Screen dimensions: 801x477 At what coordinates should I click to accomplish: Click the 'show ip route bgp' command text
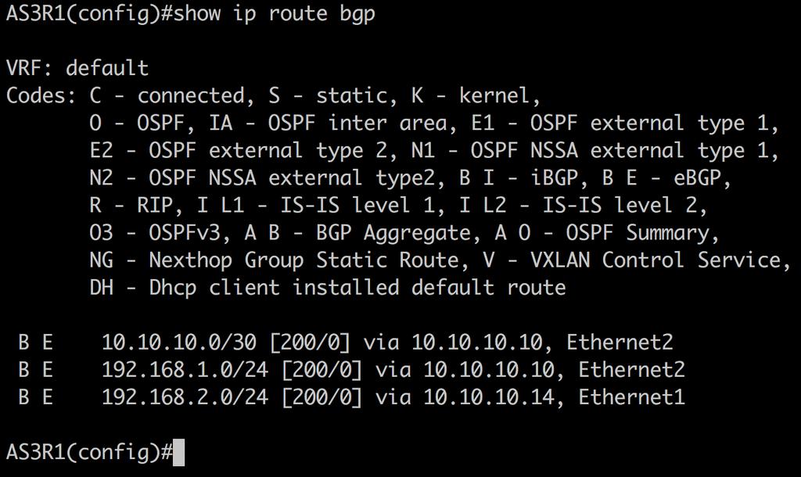point(274,14)
